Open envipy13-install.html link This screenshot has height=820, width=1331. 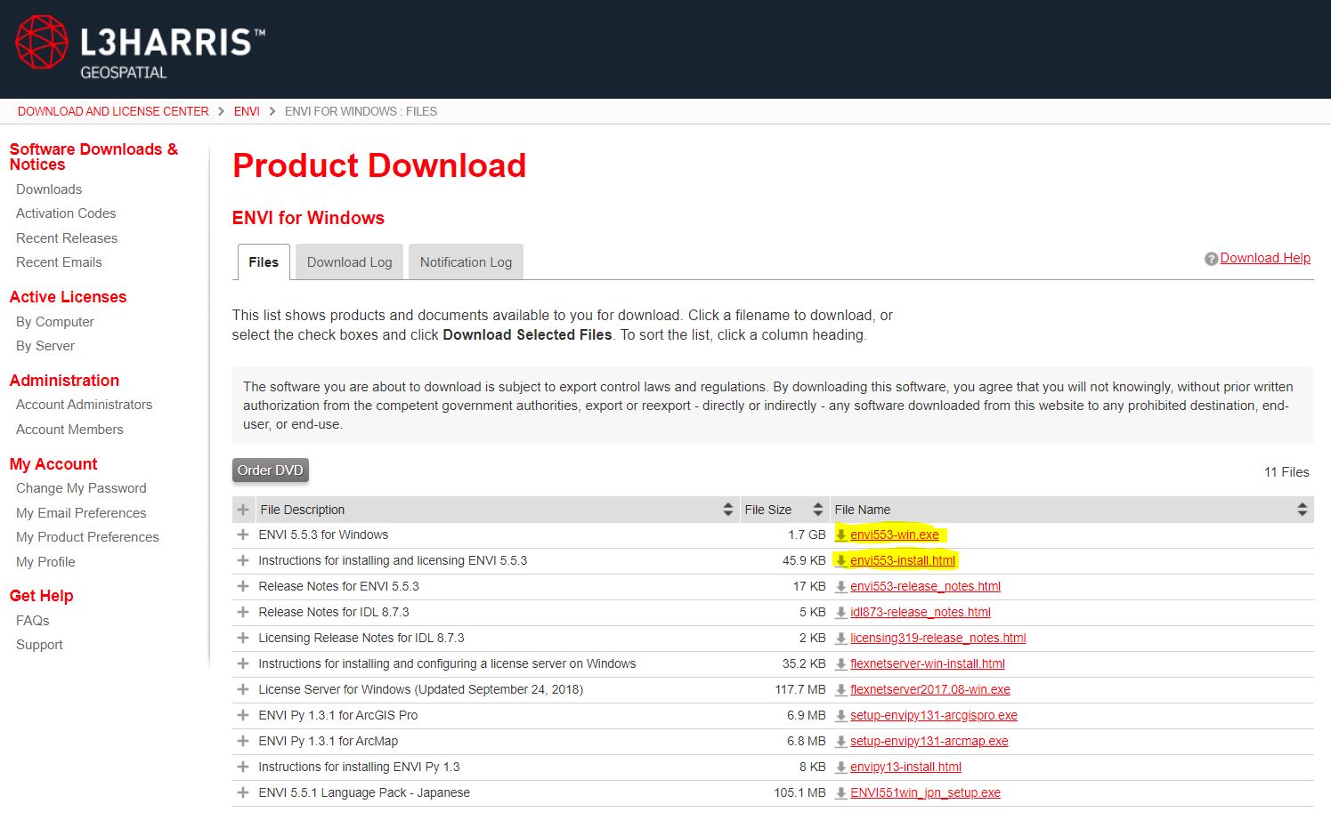[x=905, y=768]
